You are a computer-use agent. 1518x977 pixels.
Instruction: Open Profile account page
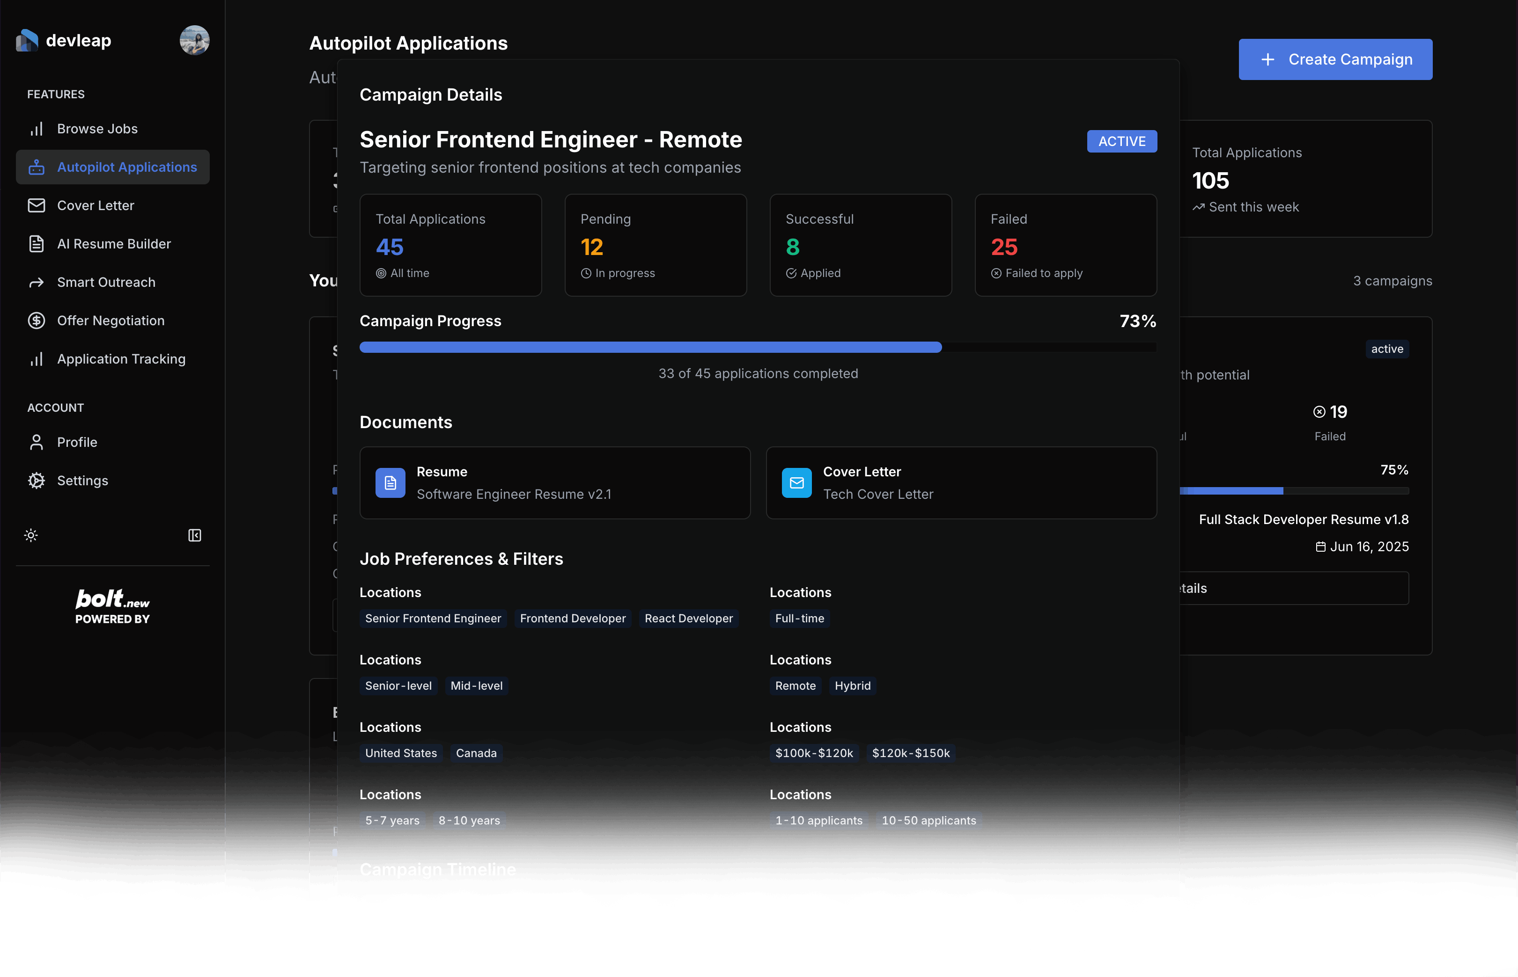click(112, 442)
